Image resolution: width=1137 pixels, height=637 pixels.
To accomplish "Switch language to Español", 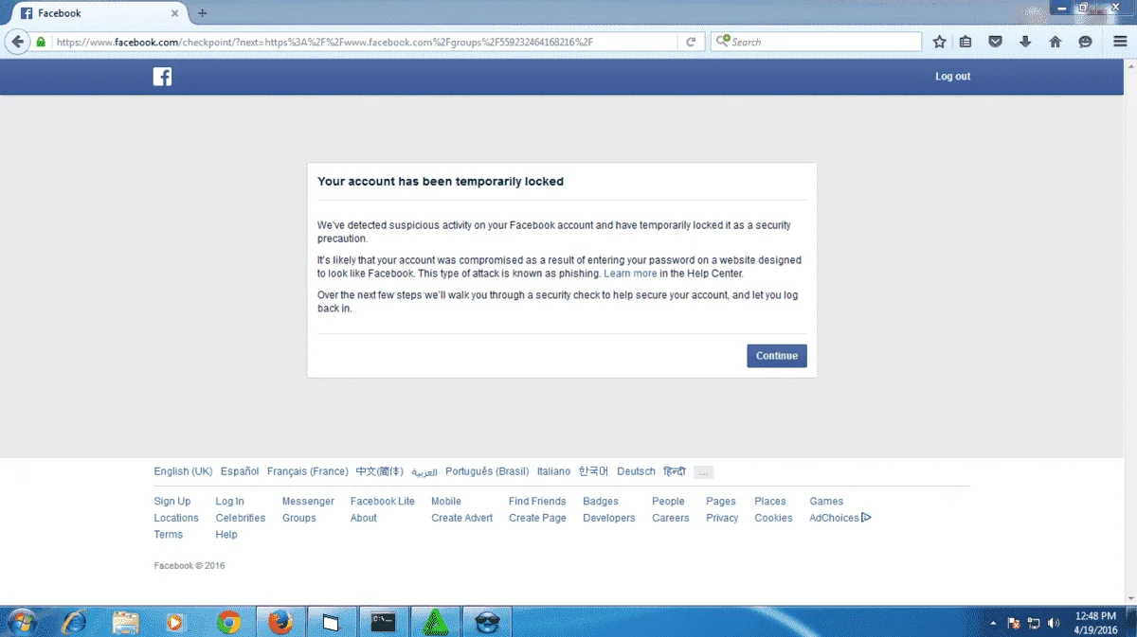I will pyautogui.click(x=240, y=471).
